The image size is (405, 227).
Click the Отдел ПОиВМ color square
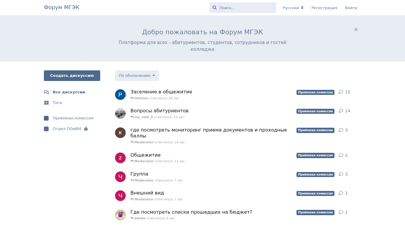click(x=46, y=129)
